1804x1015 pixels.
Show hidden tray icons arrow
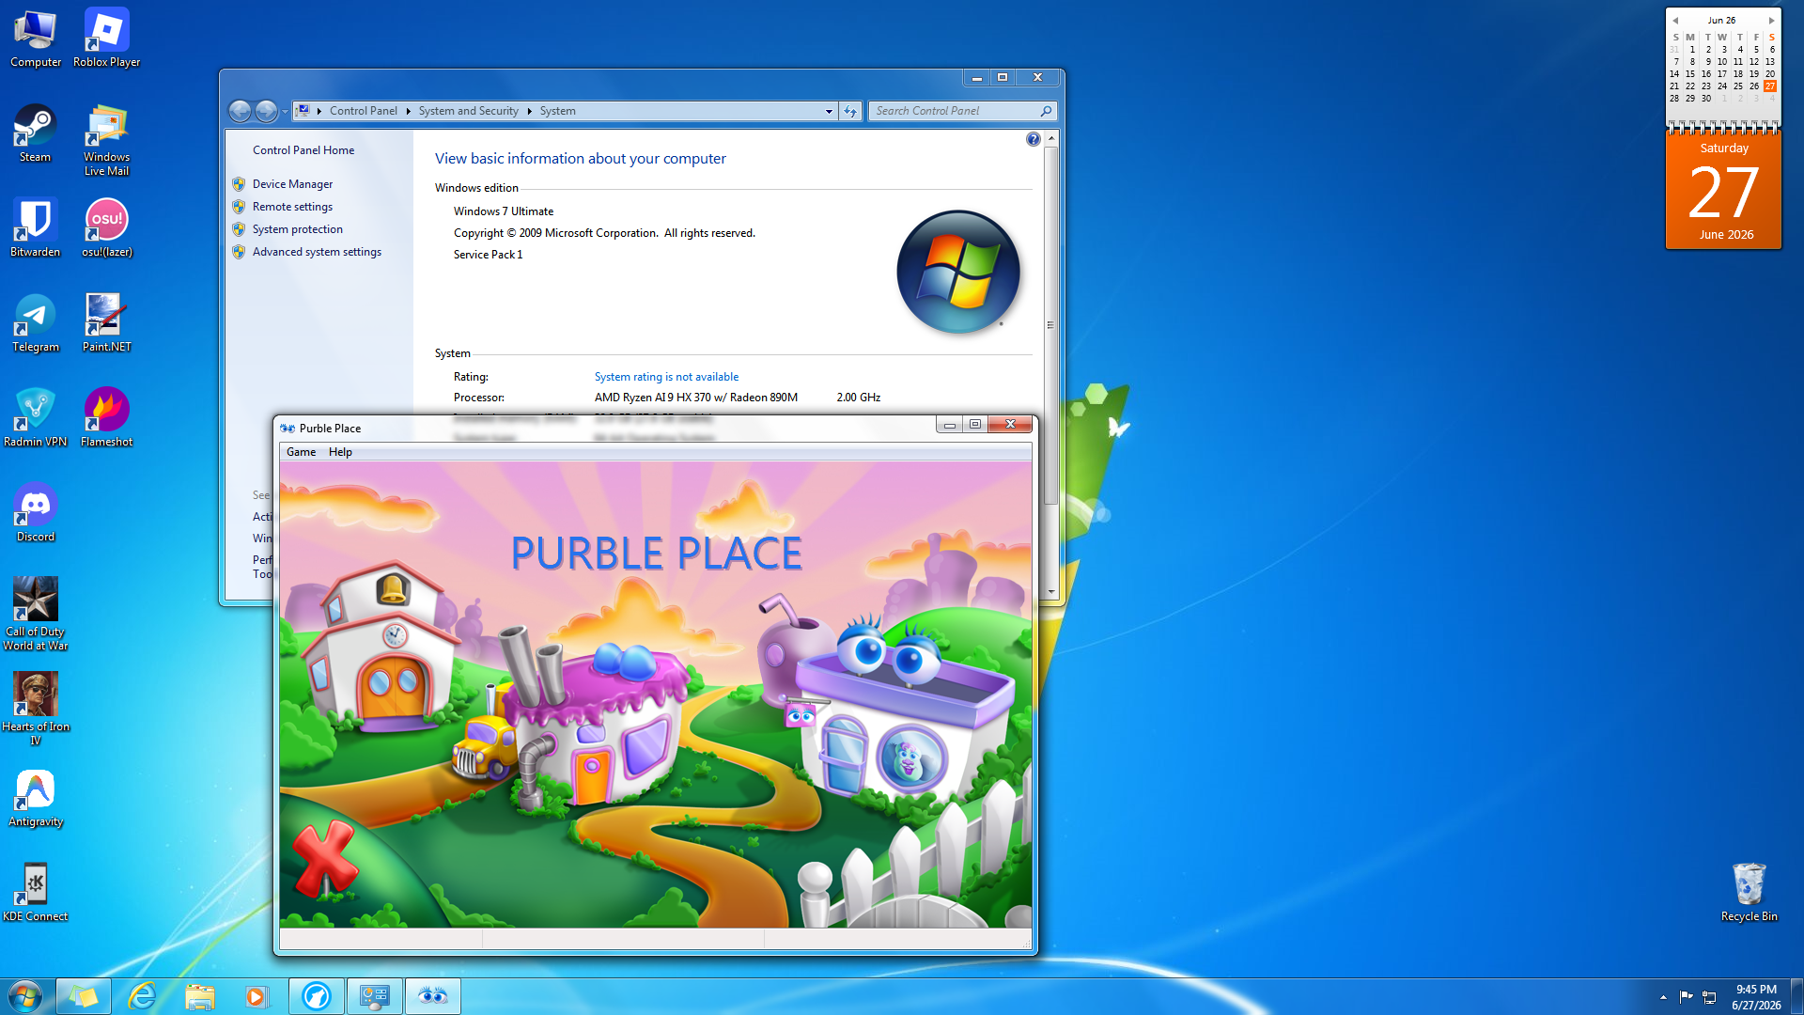pyautogui.click(x=1663, y=997)
